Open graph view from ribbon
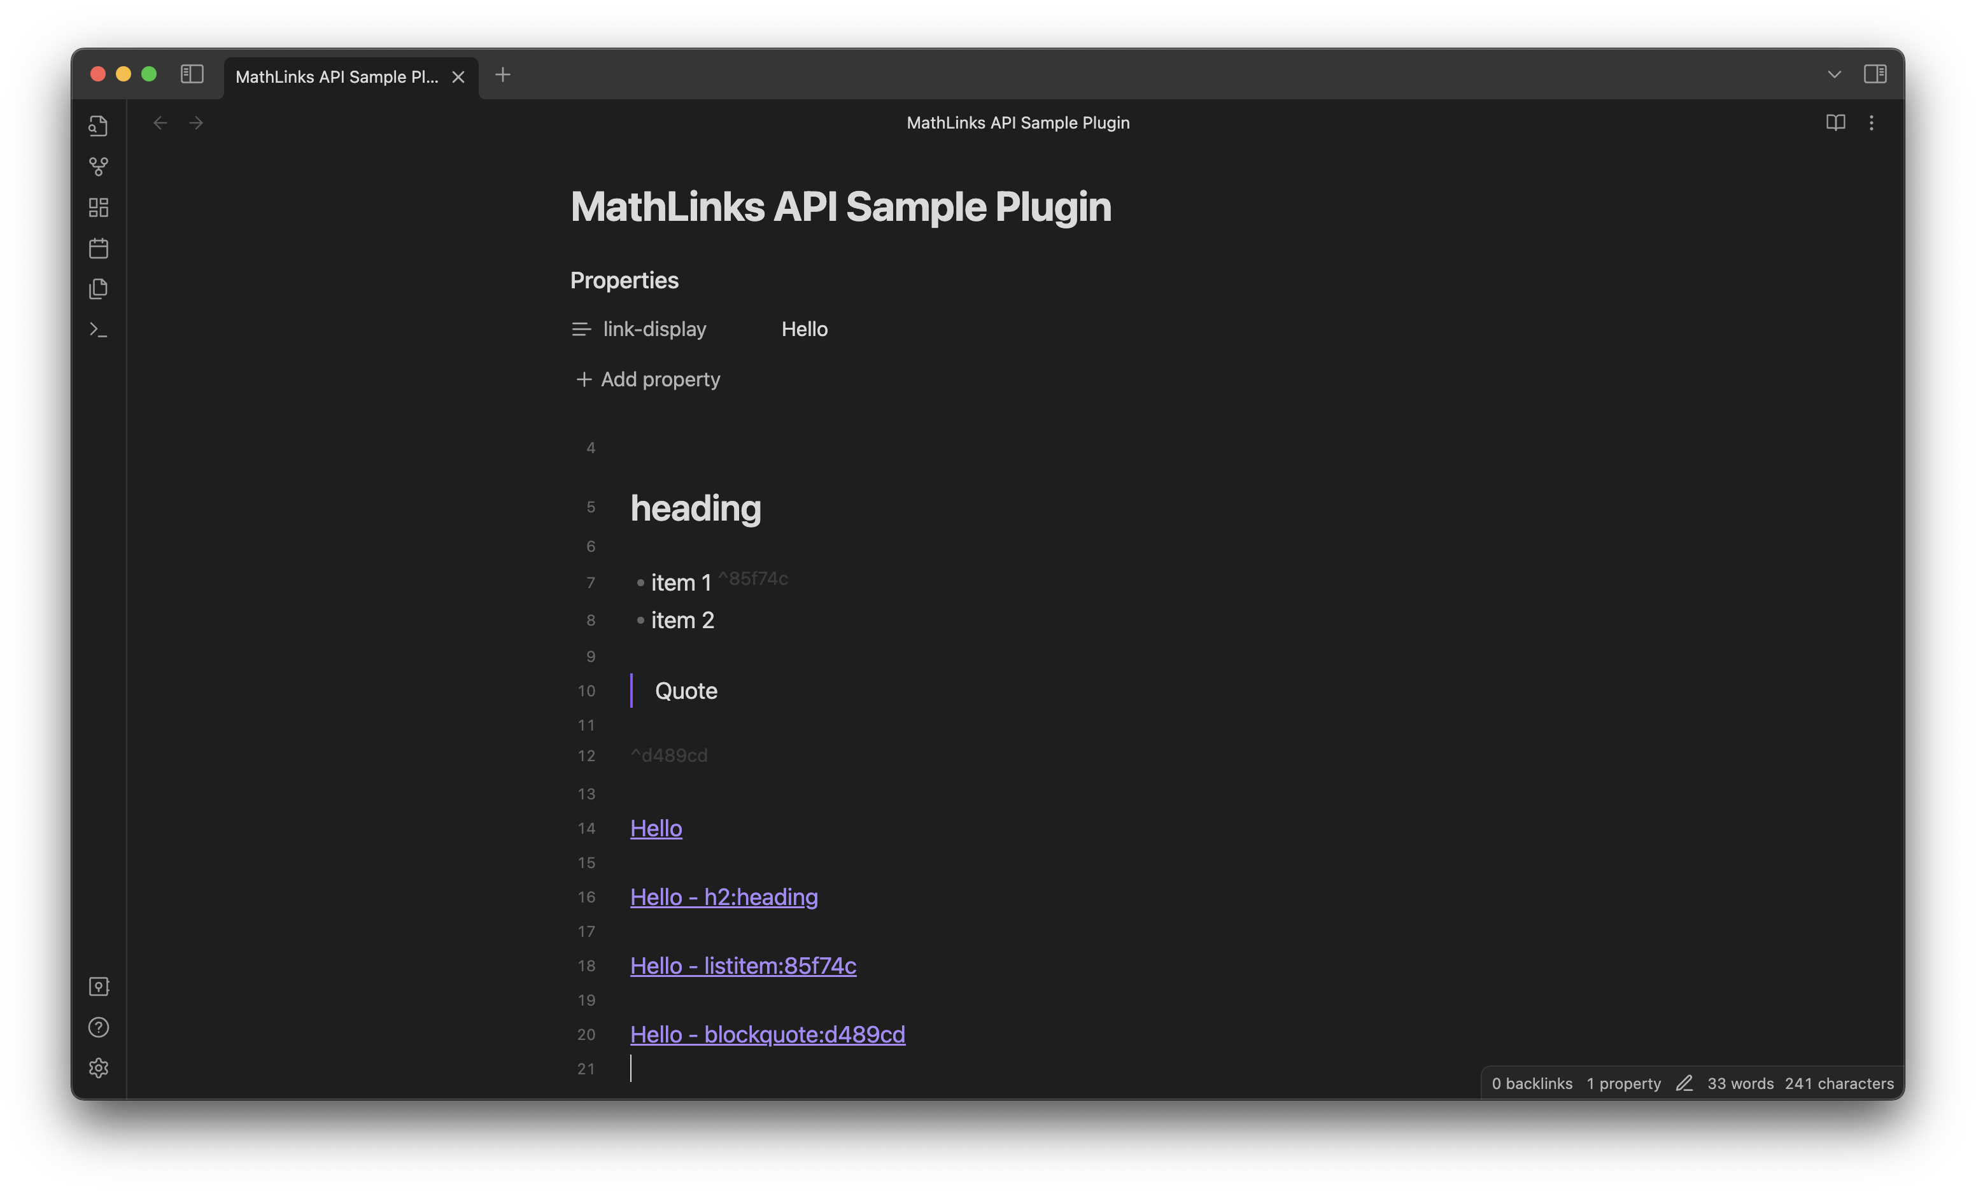 [99, 167]
